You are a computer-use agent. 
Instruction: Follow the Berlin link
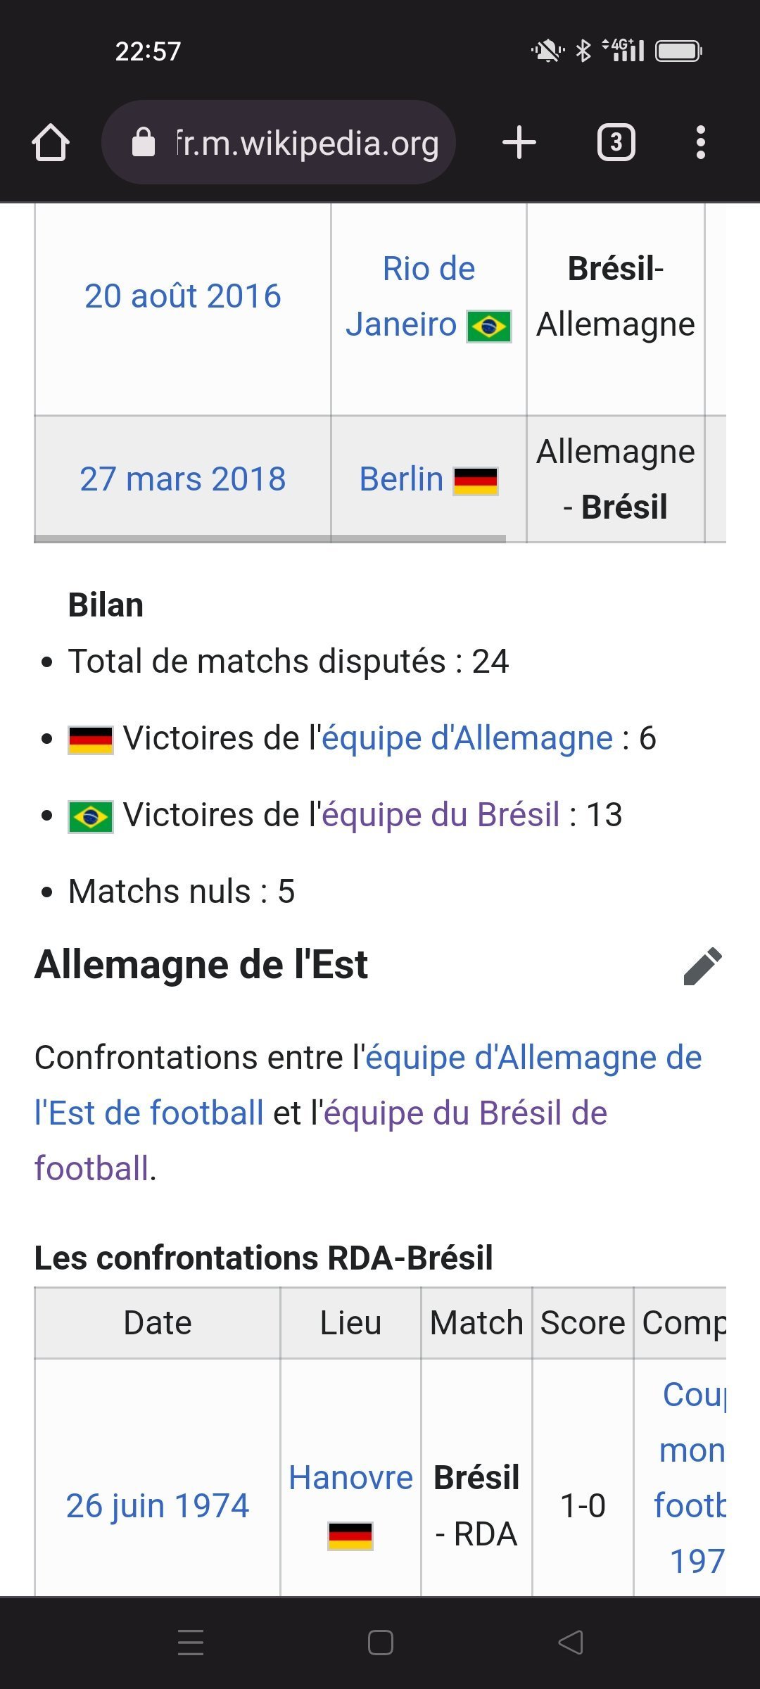click(x=401, y=479)
